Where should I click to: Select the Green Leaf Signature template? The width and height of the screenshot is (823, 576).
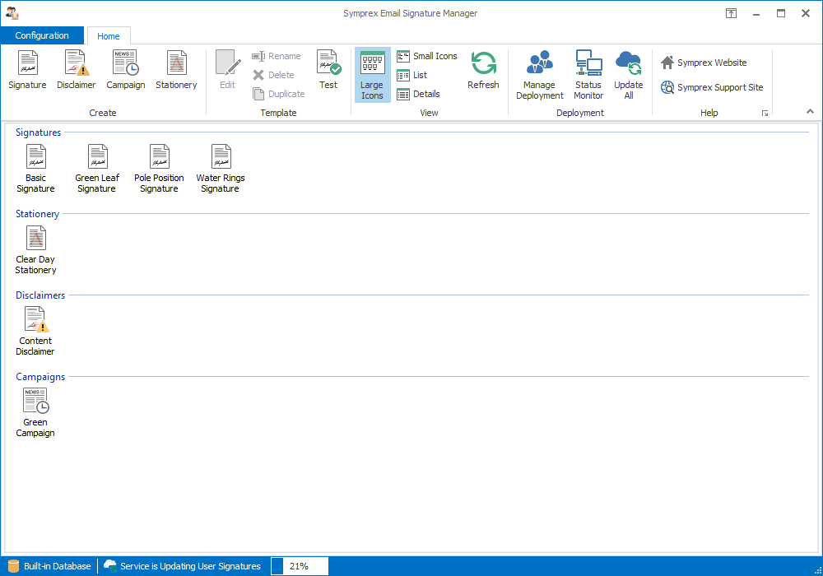(97, 169)
